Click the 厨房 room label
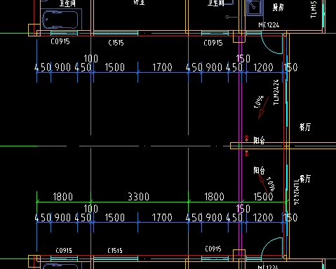 coord(278,8)
